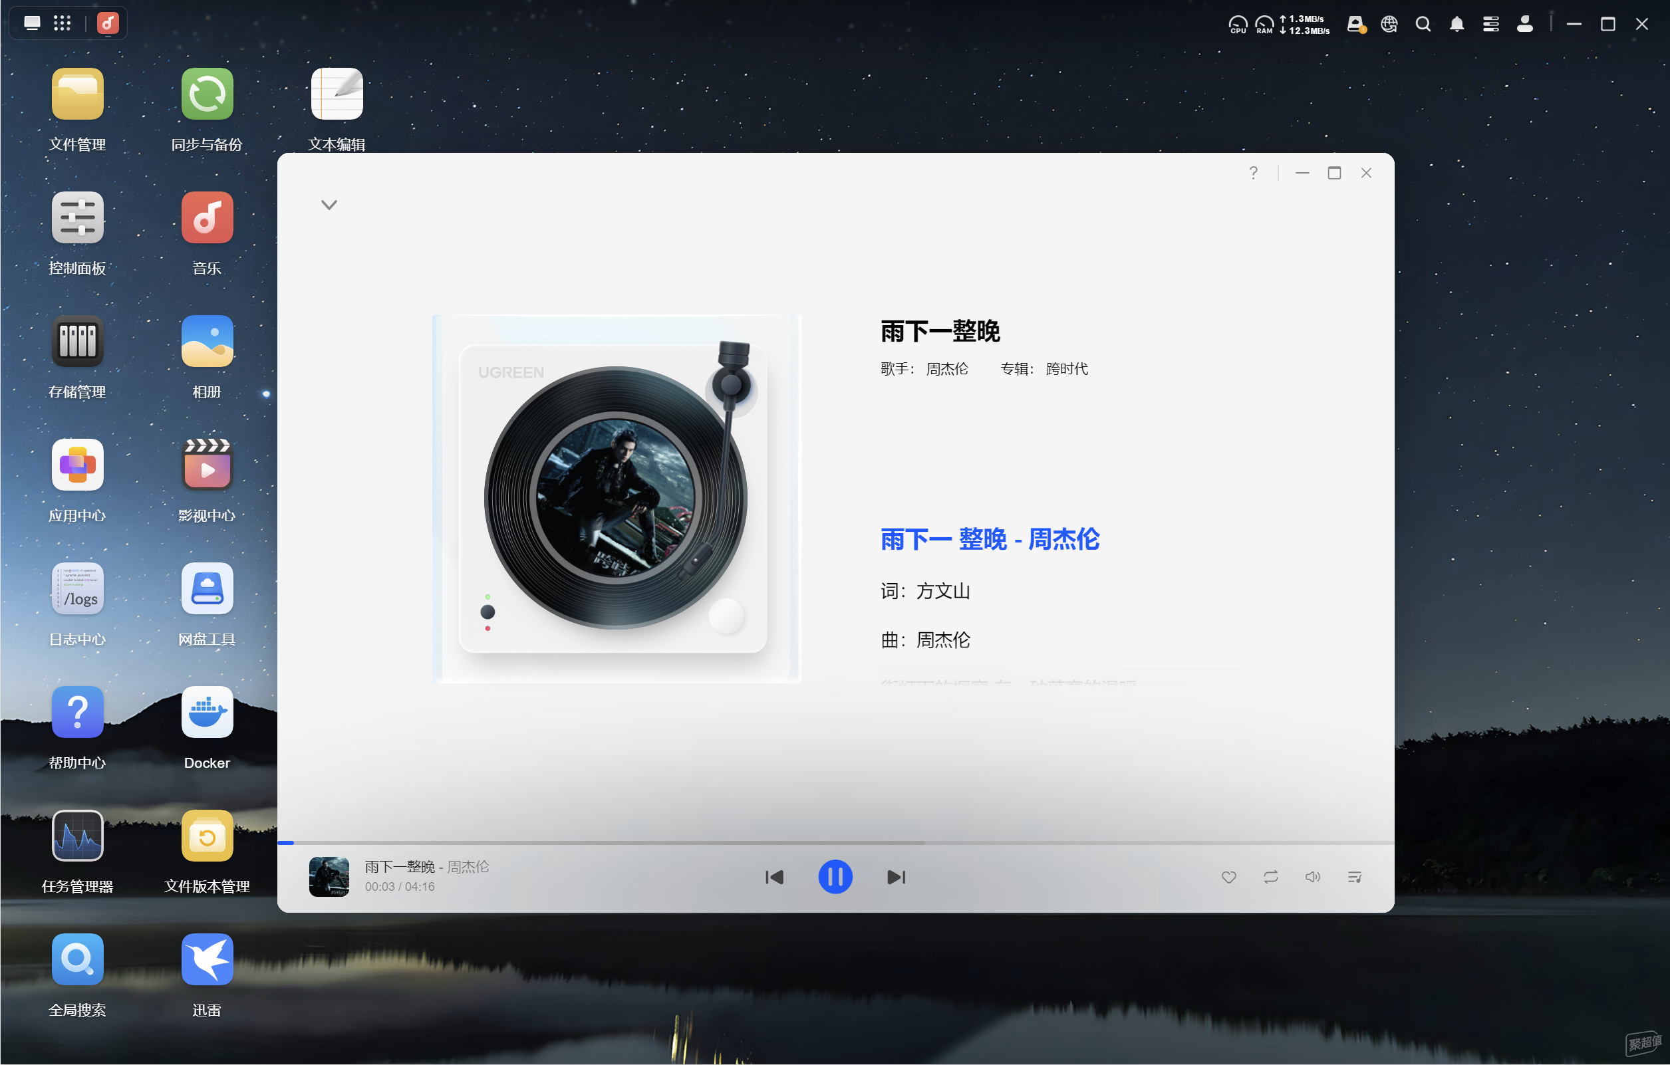This screenshot has width=1670, height=1065.
Task: Open the 网盘工具 desktop icon
Action: pyautogui.click(x=207, y=588)
